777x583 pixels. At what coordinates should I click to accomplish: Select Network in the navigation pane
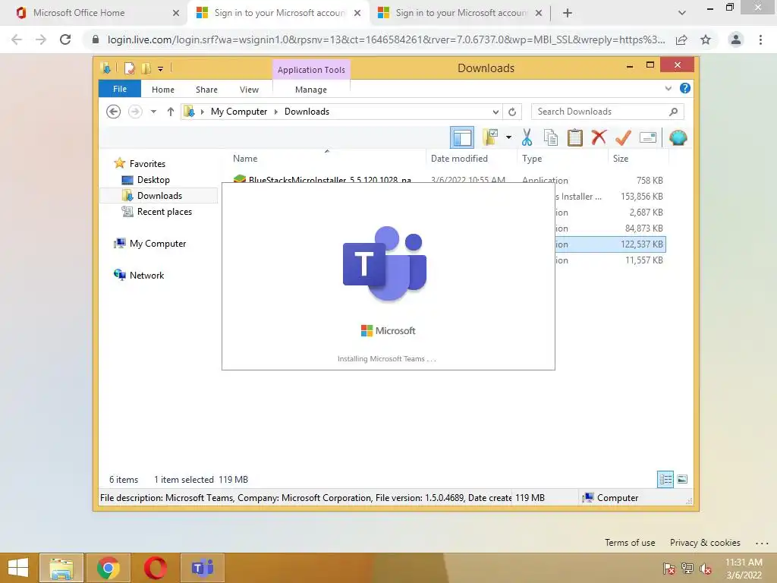pos(146,275)
